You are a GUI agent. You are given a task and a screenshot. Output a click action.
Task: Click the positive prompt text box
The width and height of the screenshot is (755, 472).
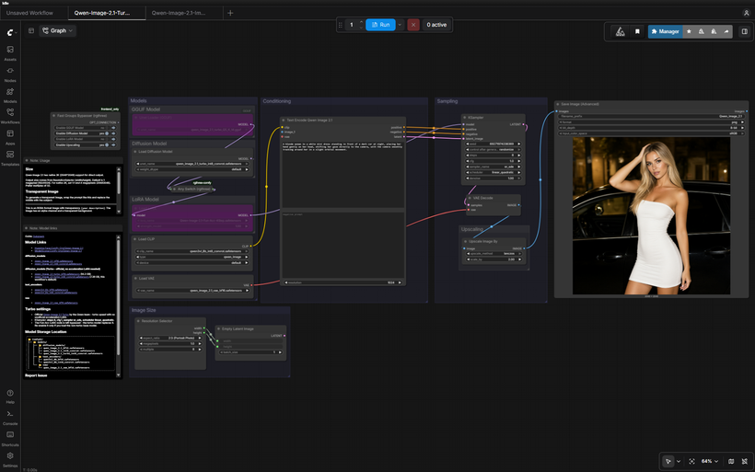point(343,174)
